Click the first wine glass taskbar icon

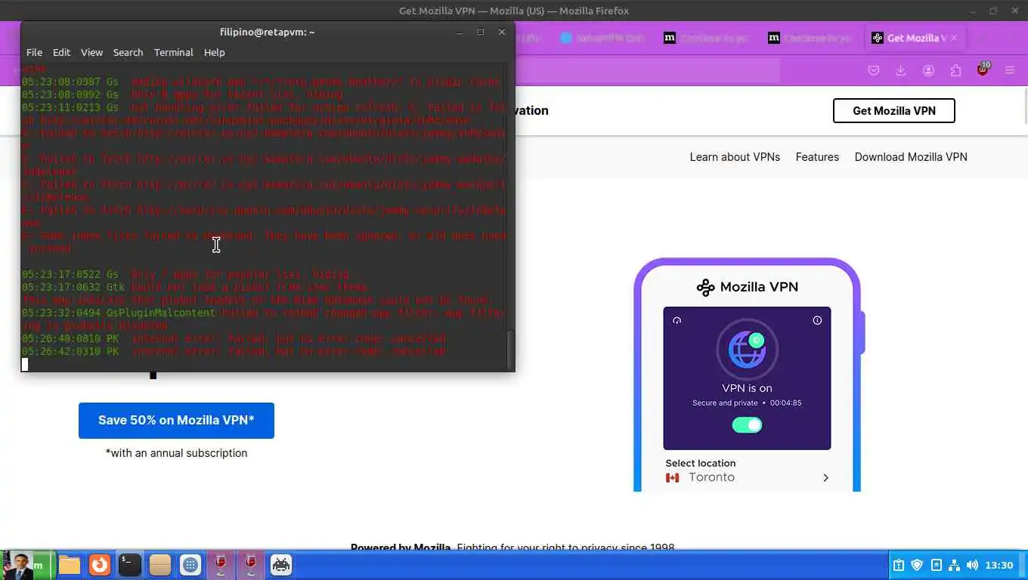221,565
